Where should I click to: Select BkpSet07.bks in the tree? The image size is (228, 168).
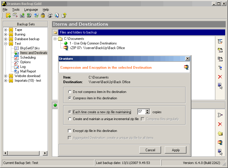point(30,48)
